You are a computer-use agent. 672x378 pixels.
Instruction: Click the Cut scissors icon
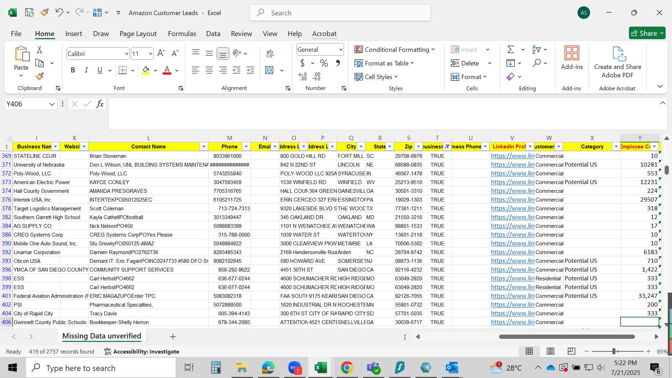pyautogui.click(x=40, y=50)
